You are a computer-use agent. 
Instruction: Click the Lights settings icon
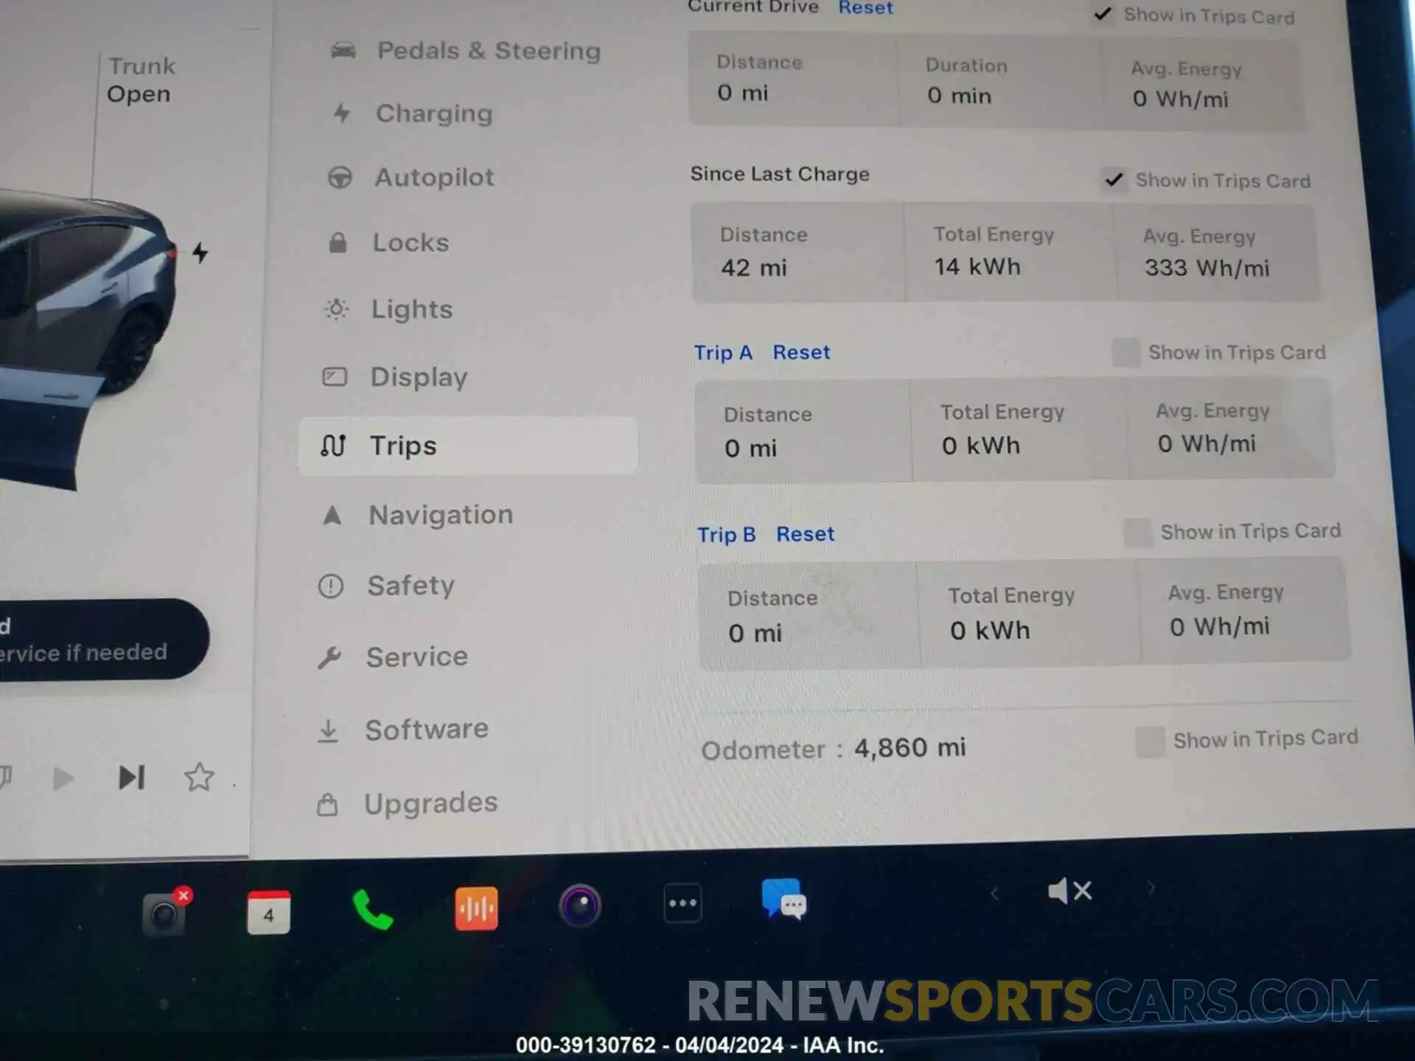pyautogui.click(x=340, y=309)
